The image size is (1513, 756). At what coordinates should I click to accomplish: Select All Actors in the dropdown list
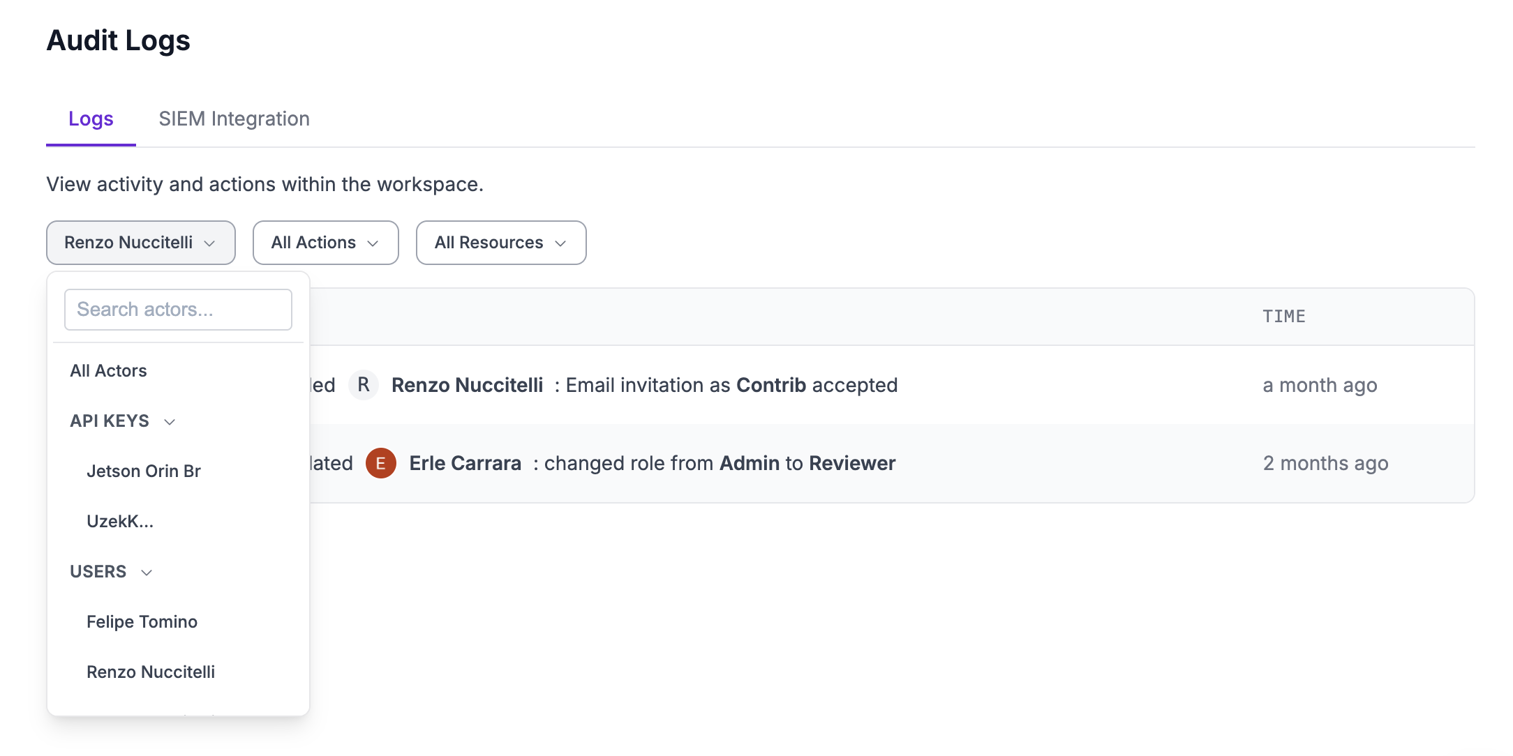tap(108, 371)
